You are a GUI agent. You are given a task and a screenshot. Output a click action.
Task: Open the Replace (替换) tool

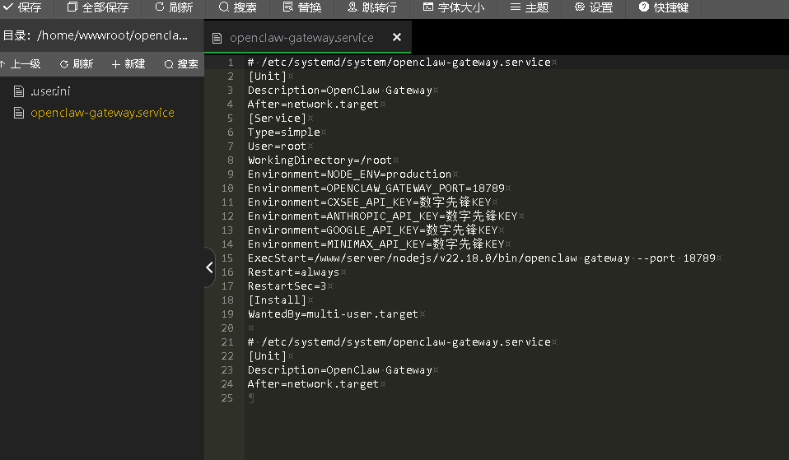tap(301, 8)
